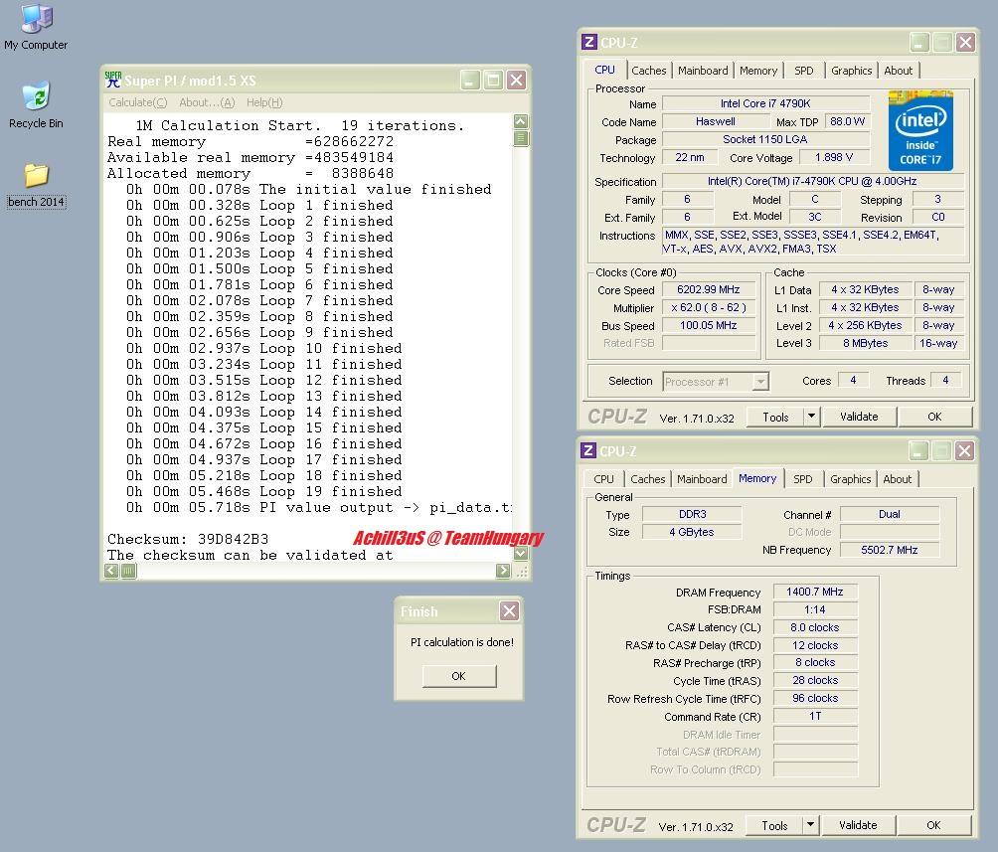Viewport: 998px width, 852px height.
Task: Click Tools button in lower CPU-Z
Action: pos(774,826)
